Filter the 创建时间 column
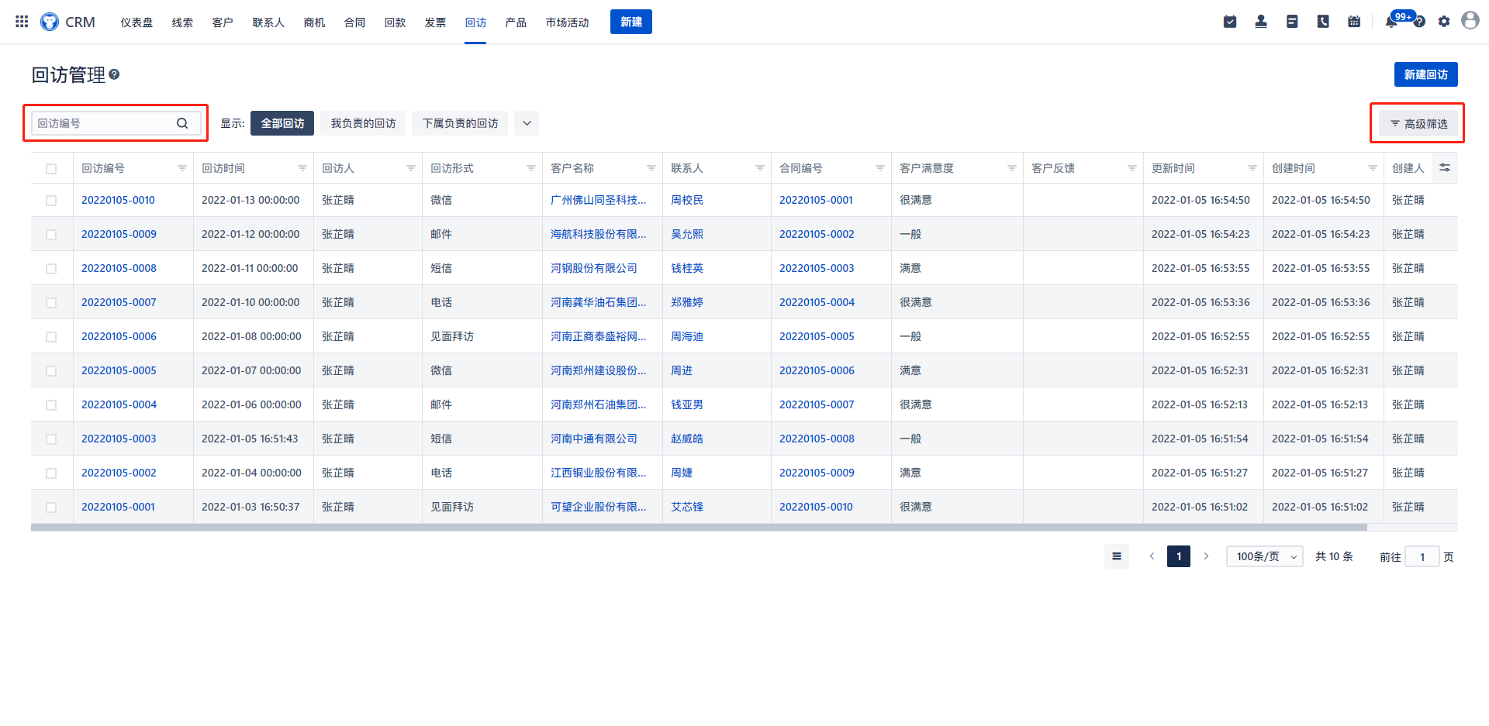The height and width of the screenshot is (726, 1489). pyautogui.click(x=1373, y=168)
